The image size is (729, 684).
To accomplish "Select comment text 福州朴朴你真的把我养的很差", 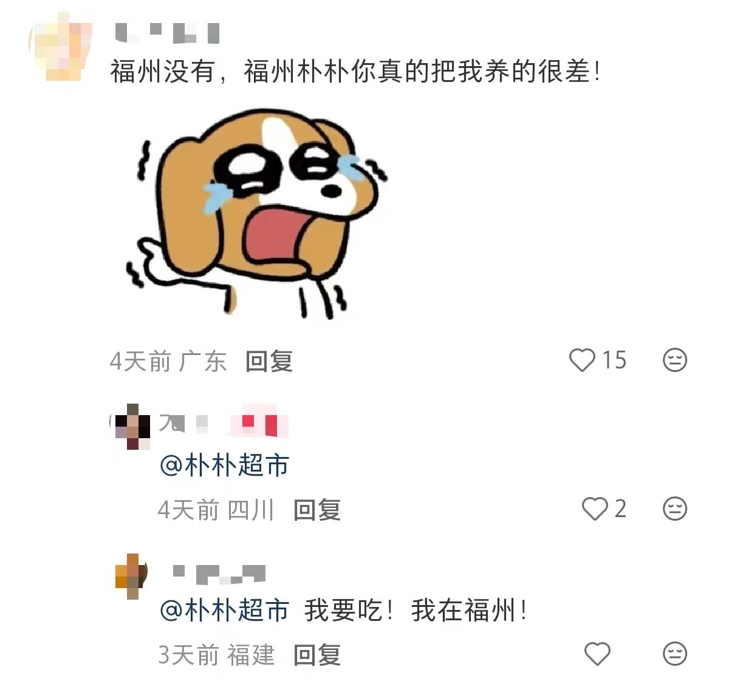I will click(x=422, y=71).
